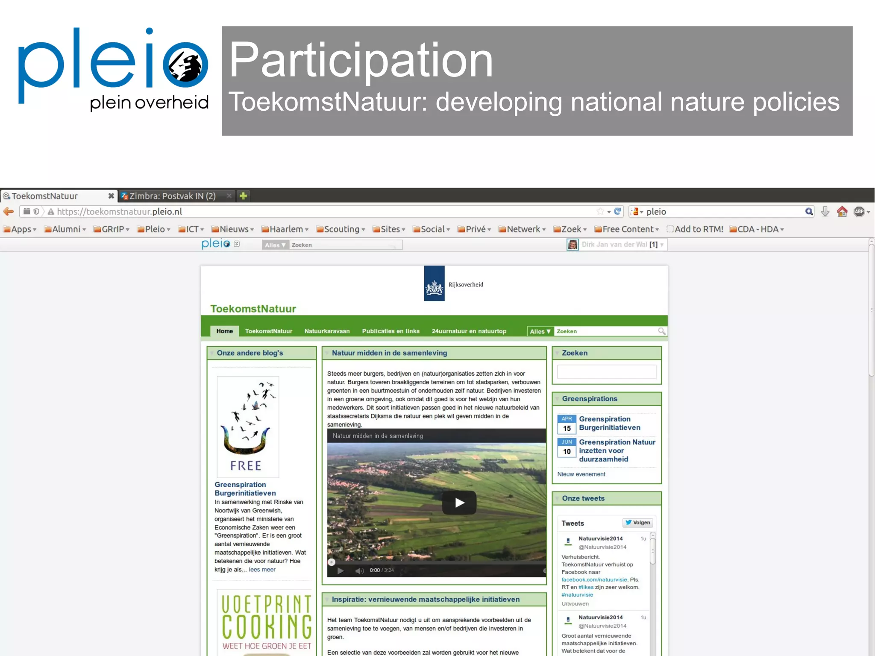Click the small play control in video bar
Viewport: 875px width, 656px height.
coord(340,571)
